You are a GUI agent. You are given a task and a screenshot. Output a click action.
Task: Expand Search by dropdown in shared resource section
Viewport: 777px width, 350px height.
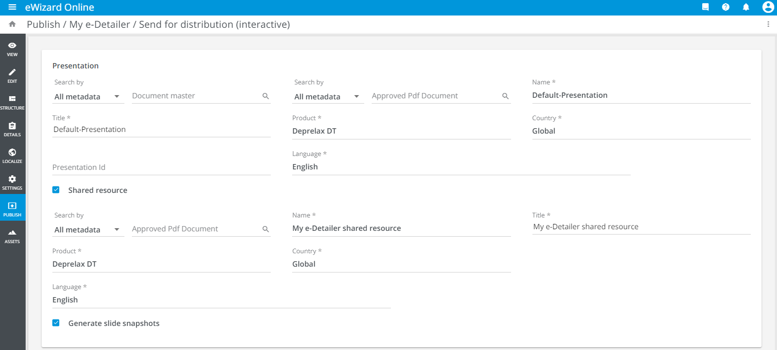(88, 230)
